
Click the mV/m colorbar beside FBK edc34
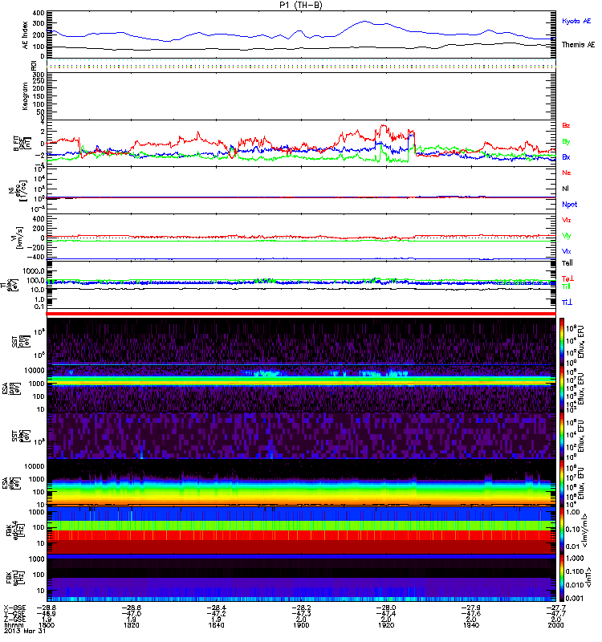[562, 530]
